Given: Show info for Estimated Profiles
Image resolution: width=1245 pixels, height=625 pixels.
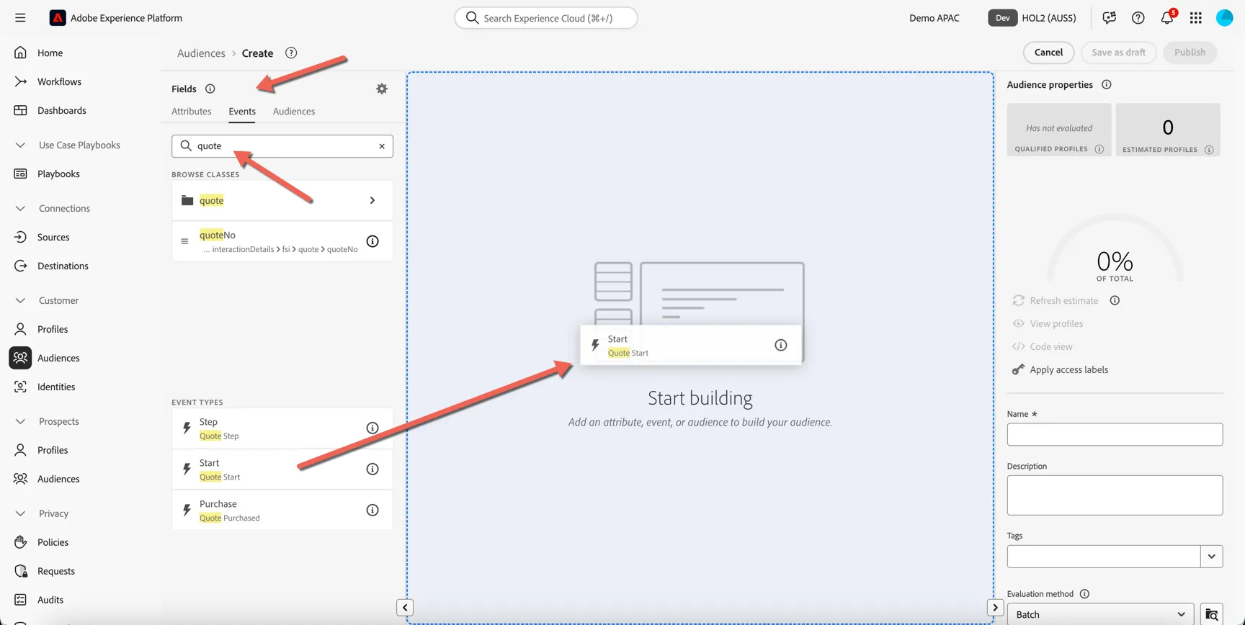Looking at the screenshot, I should pos(1210,150).
